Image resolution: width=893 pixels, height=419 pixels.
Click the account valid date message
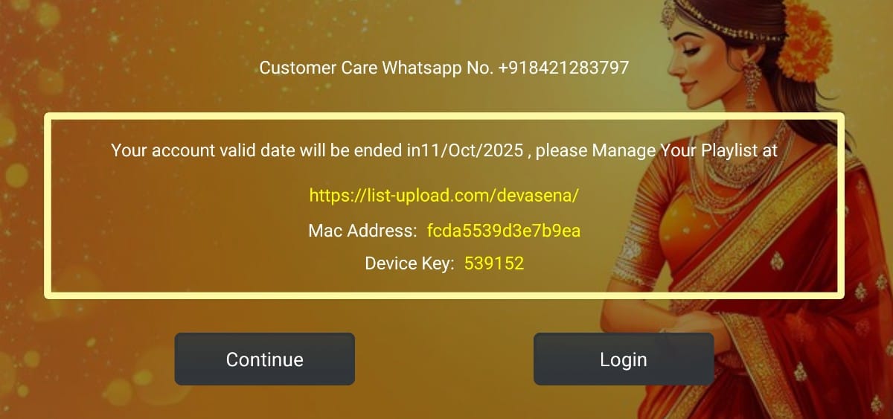point(444,150)
